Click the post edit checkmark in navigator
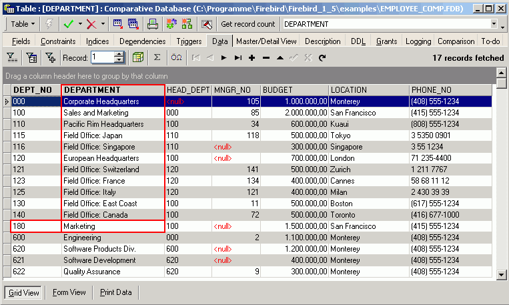Viewport: 509px width, 305px height. pyautogui.click(x=294, y=58)
